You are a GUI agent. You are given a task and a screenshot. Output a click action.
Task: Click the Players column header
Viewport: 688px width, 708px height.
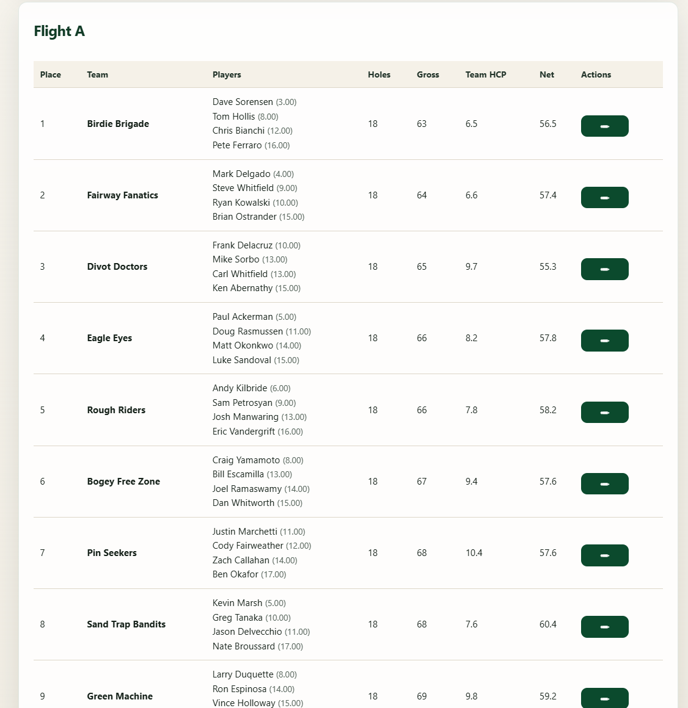click(x=227, y=74)
